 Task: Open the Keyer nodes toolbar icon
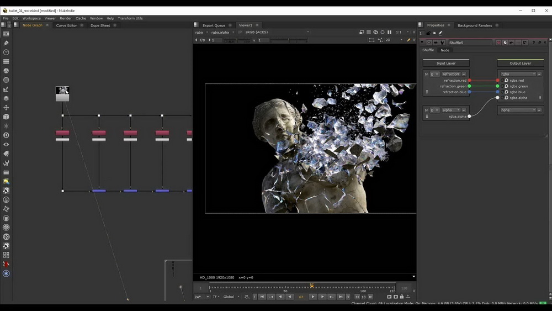(6, 89)
